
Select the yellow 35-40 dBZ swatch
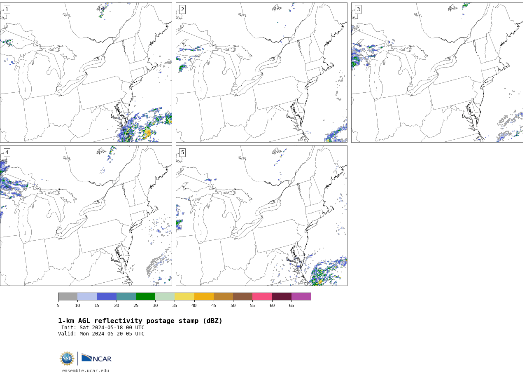(x=184, y=297)
